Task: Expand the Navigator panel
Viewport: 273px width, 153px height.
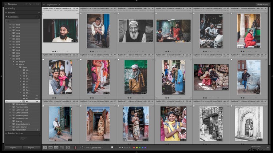Action: pos(6,4)
